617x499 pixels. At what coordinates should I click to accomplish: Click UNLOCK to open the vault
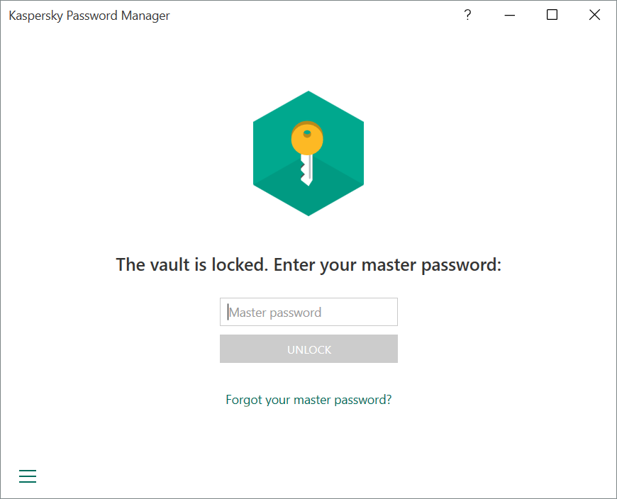click(x=308, y=349)
